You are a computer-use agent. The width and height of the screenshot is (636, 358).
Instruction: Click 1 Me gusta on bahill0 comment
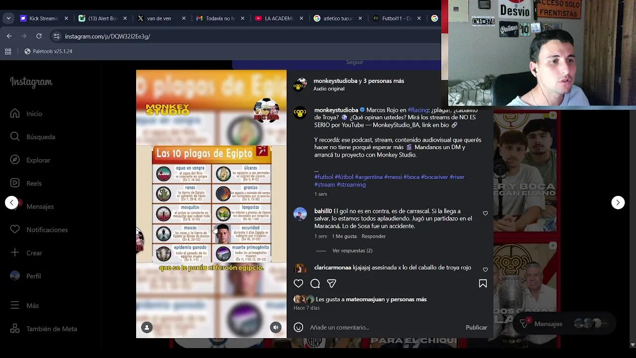(344, 236)
